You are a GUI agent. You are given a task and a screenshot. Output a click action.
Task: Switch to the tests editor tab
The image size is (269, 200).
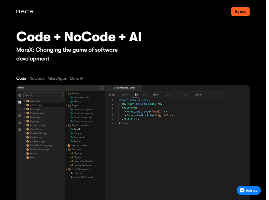coord(186,95)
